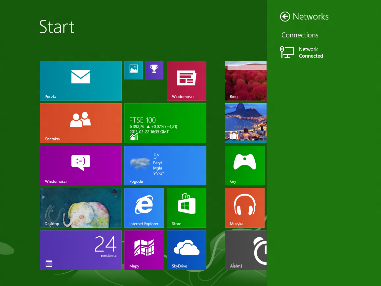381x286 pixels.
Task: Open the Poczta mail tile
Action: [81, 81]
